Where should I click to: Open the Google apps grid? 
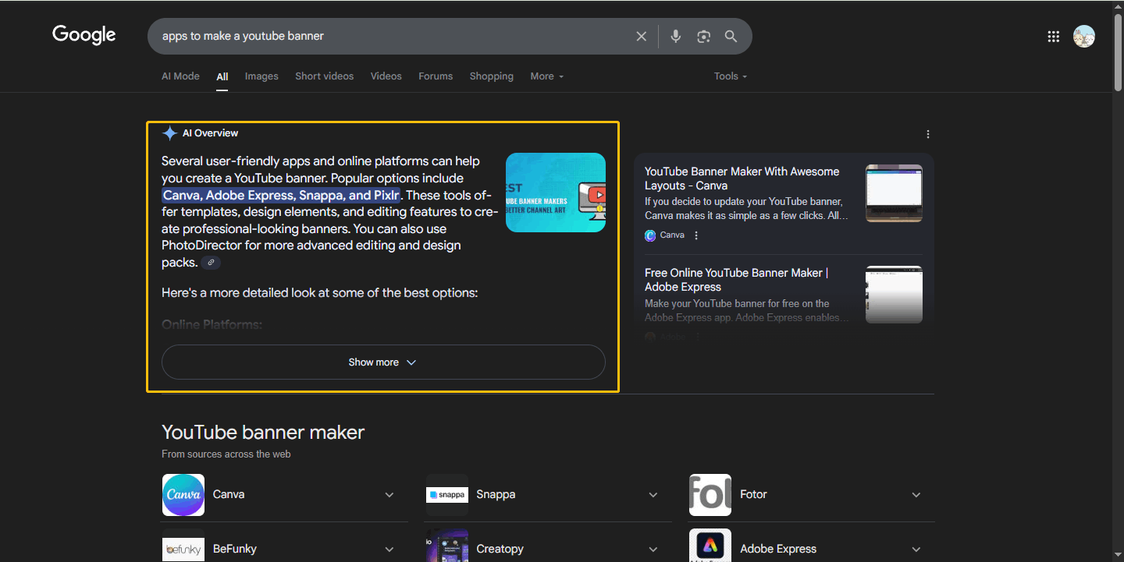coord(1054,36)
